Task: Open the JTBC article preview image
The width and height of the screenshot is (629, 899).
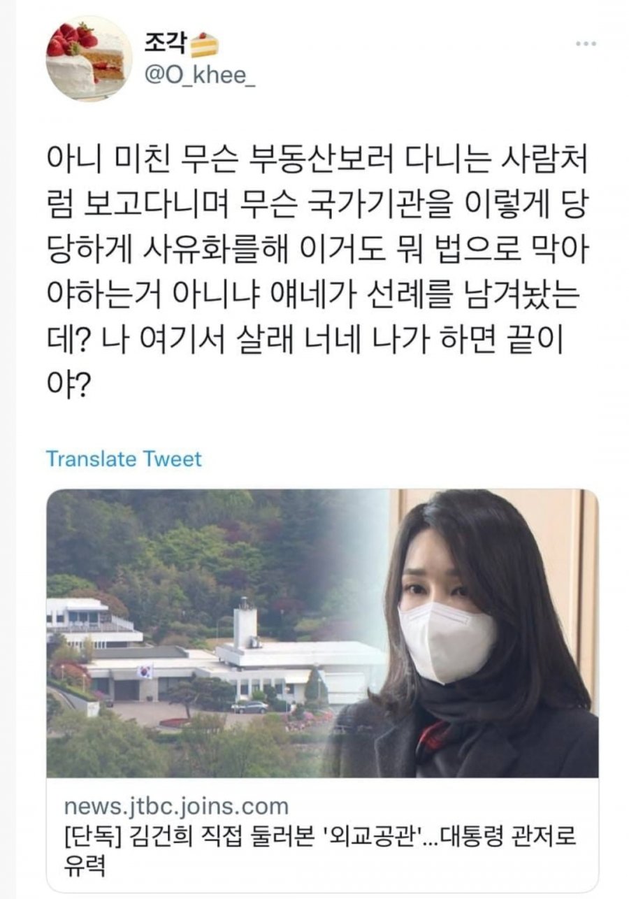Action: click(322, 633)
